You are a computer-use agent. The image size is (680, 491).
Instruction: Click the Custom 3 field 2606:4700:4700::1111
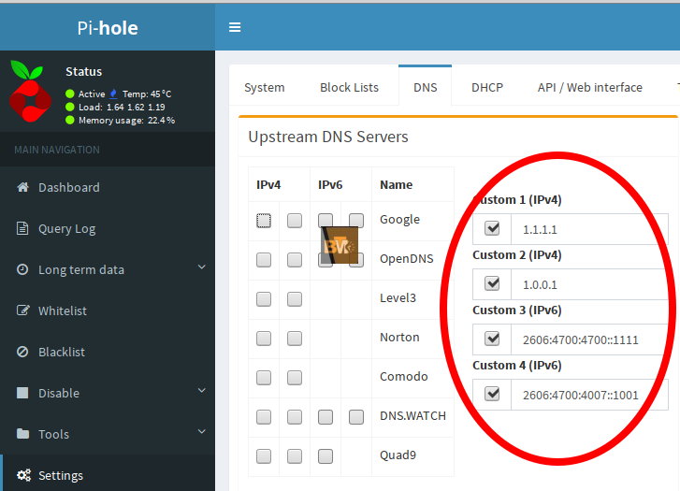click(x=590, y=339)
